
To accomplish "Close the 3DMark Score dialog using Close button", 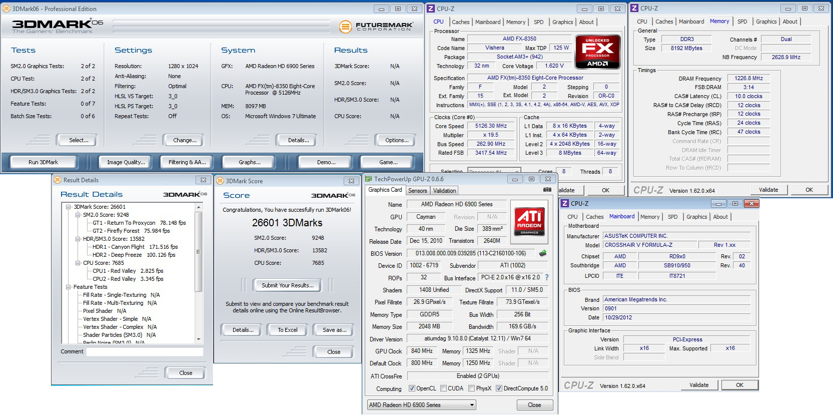I will pos(334,352).
